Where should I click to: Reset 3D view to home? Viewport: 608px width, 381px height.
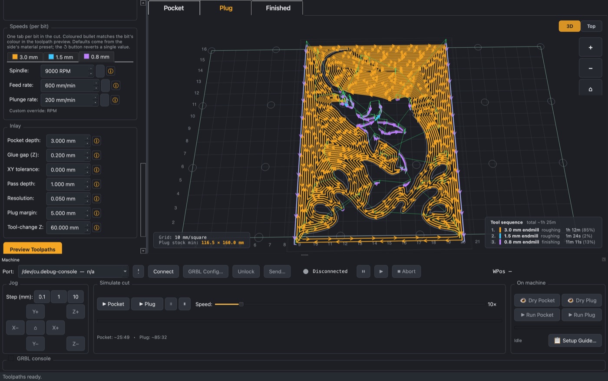(x=590, y=88)
